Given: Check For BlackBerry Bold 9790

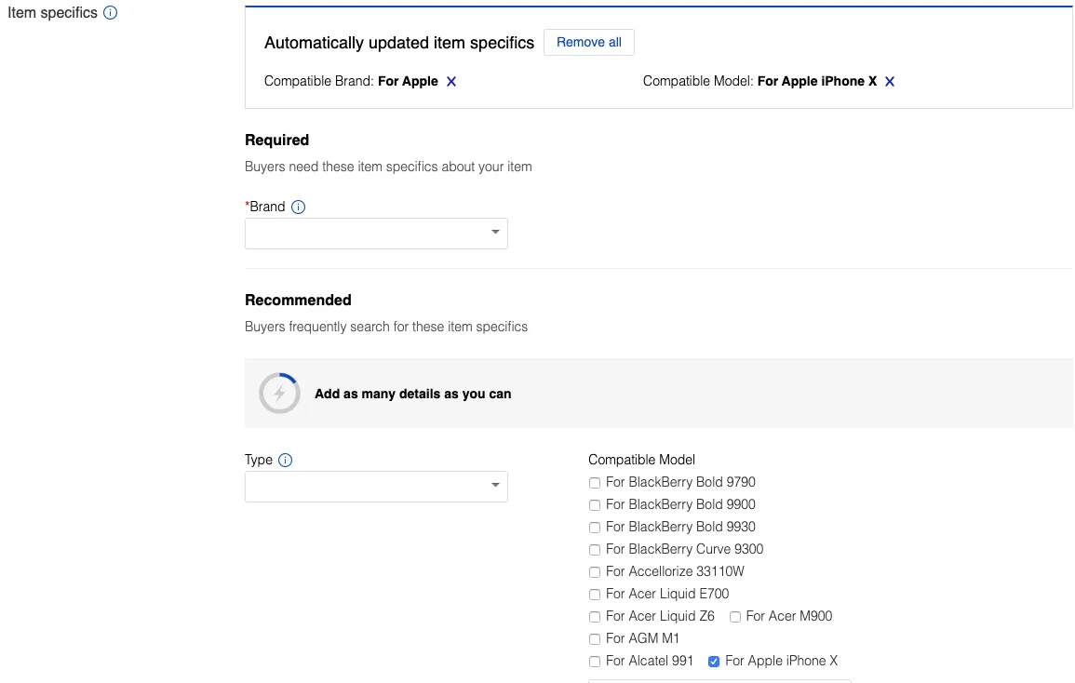Looking at the screenshot, I should pos(595,483).
